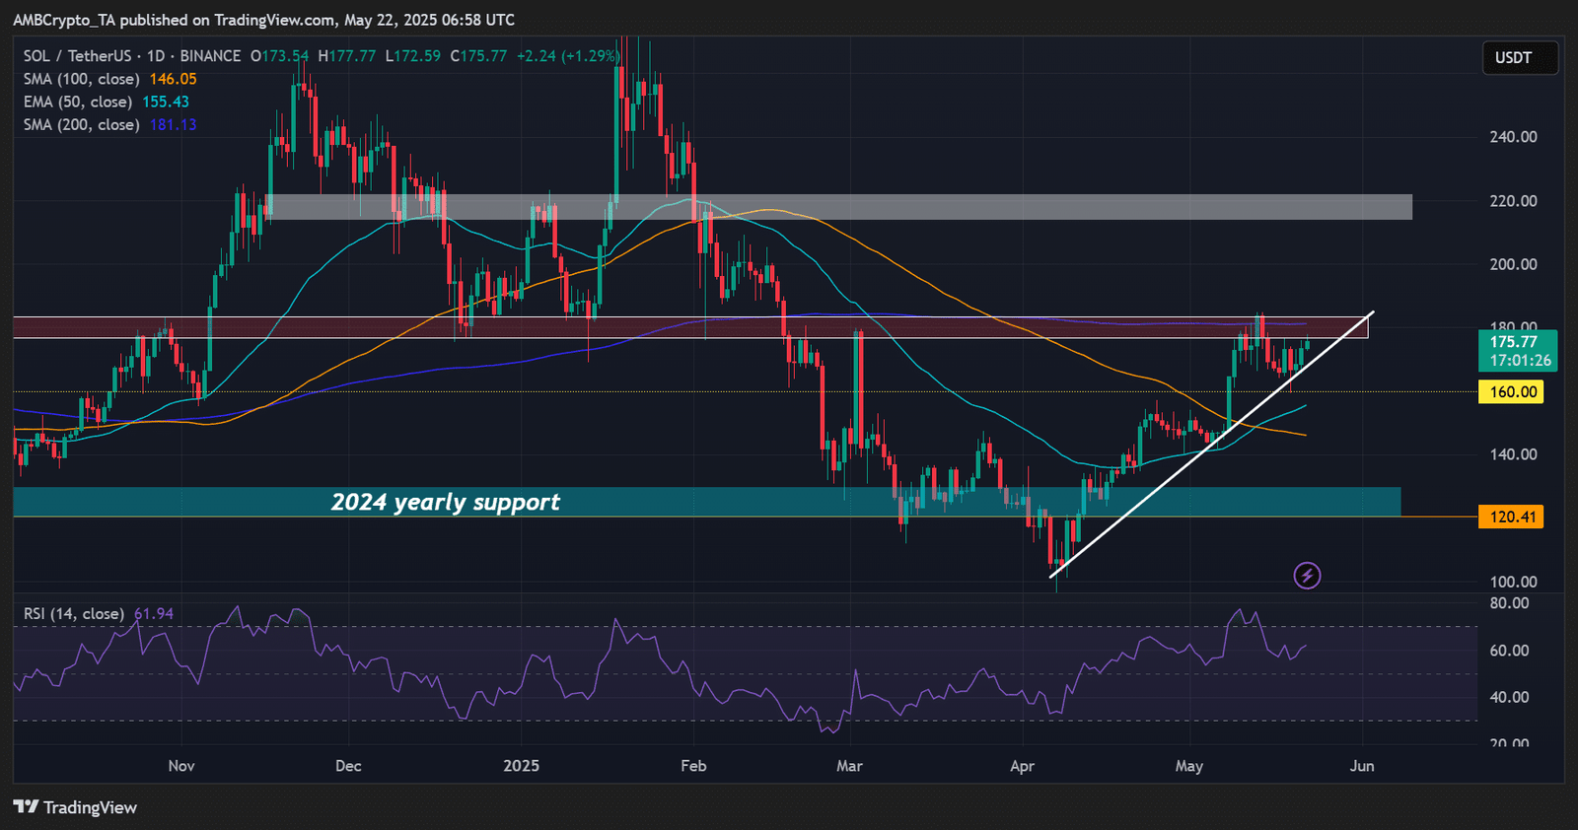Click the SOL / TetherUS symbol title
Viewport: 1578px width, 830px height.
pyautogui.click(x=77, y=56)
